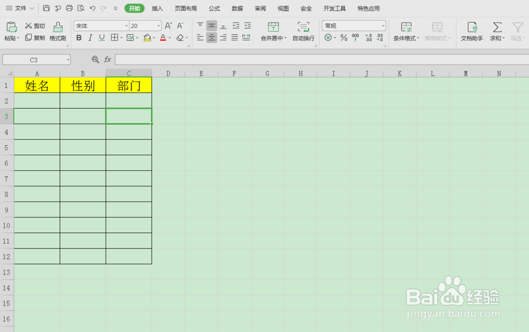Click the Decrease Indent icon
Viewport: 529px width, 332px height.
(x=236, y=25)
